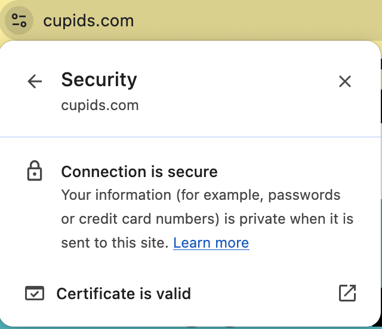Click the page background strip right of popup
The width and height of the screenshot is (382, 329).
coord(380,179)
